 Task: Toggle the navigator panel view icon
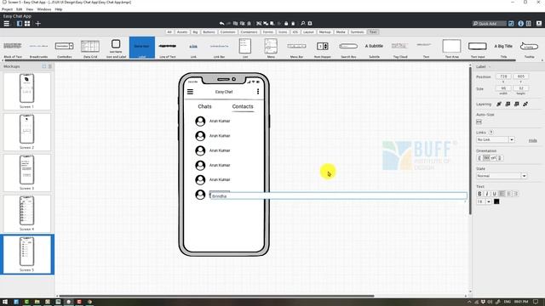20,24
